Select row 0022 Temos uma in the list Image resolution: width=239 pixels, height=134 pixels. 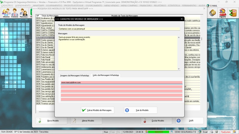[x=45, y=101]
